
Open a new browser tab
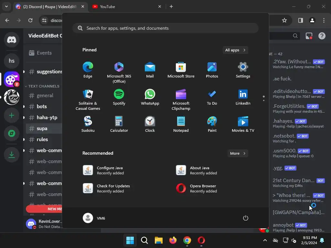point(171,6)
